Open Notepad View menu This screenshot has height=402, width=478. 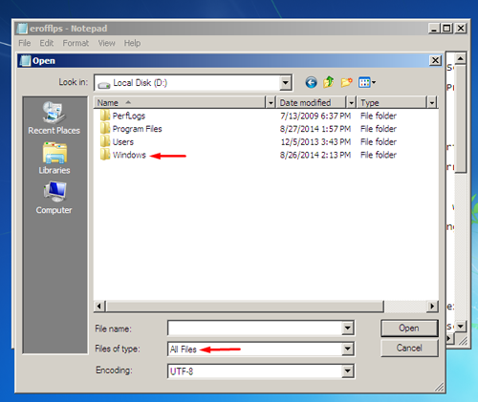[106, 43]
